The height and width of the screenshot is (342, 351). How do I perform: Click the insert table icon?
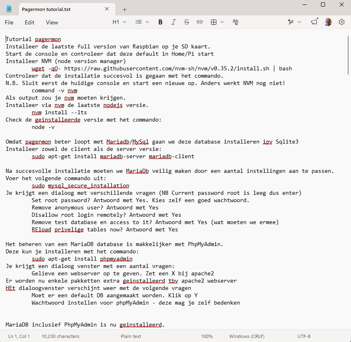click(214, 22)
